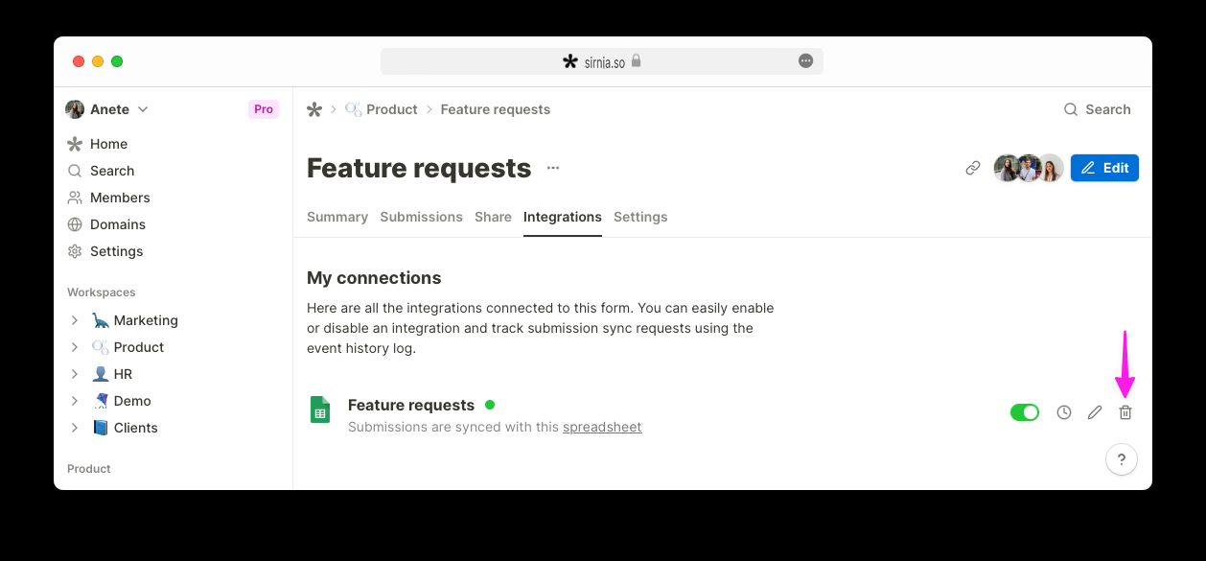The image size is (1206, 561).
Task: Click the padlock icon in address bar
Action: coord(636,60)
